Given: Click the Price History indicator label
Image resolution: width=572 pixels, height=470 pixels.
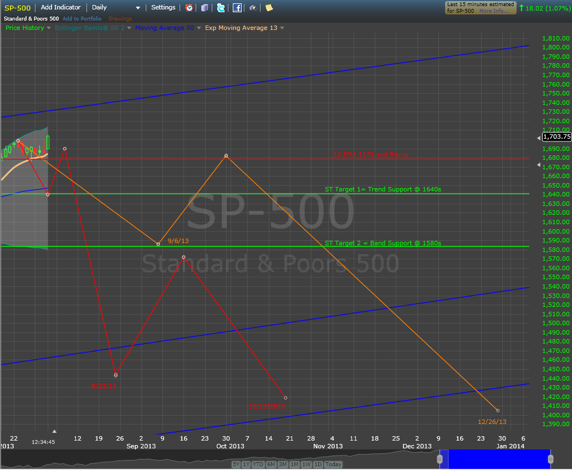Looking at the screenshot, I should point(25,28).
